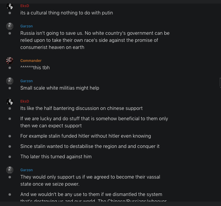Click the Commander user avatar
Screen dimensions: 221x206
point(10,61)
